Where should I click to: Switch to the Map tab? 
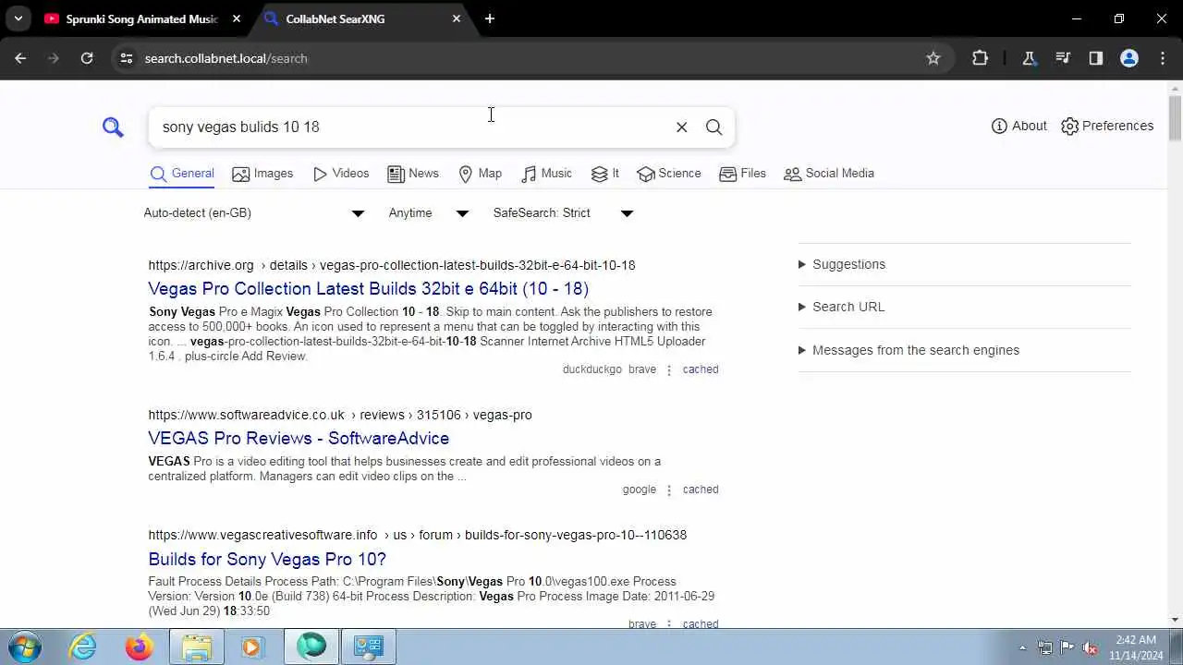tap(480, 174)
